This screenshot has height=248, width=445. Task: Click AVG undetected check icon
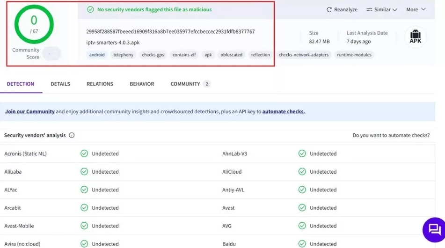pos(302,226)
